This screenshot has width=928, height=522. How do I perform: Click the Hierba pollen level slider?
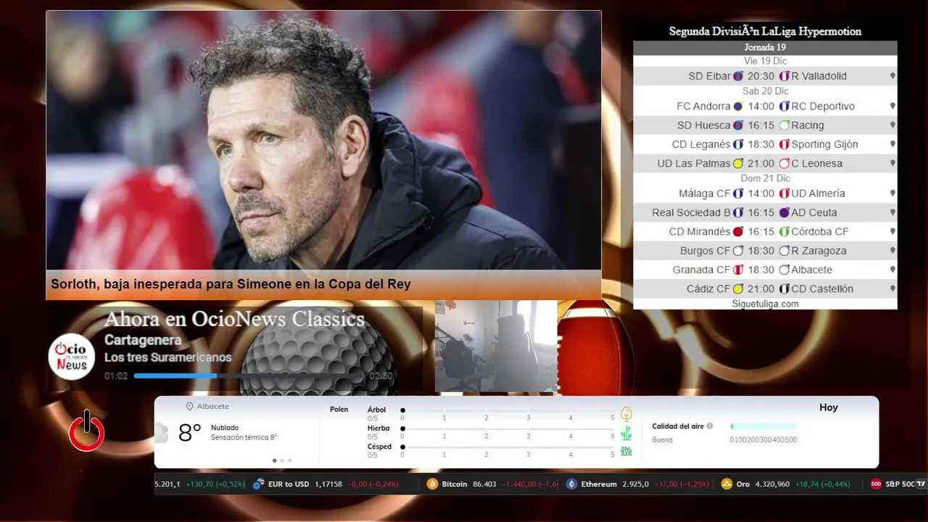[x=507, y=429]
